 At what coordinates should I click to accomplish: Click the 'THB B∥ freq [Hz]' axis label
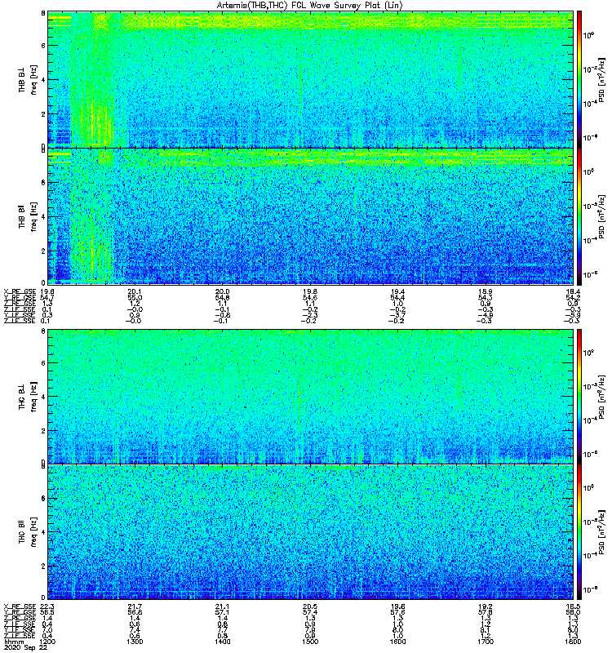coord(28,216)
